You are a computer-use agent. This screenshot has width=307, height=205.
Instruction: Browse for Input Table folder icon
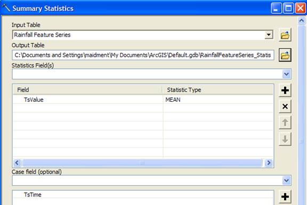285,35
